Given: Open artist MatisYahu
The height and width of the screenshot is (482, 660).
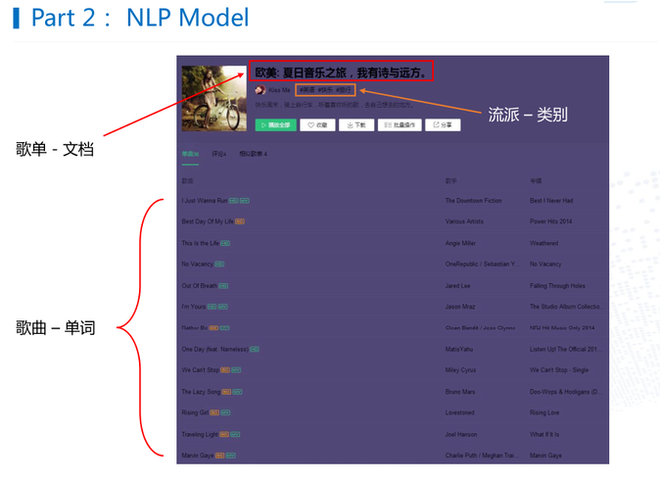Looking at the screenshot, I should click(459, 350).
